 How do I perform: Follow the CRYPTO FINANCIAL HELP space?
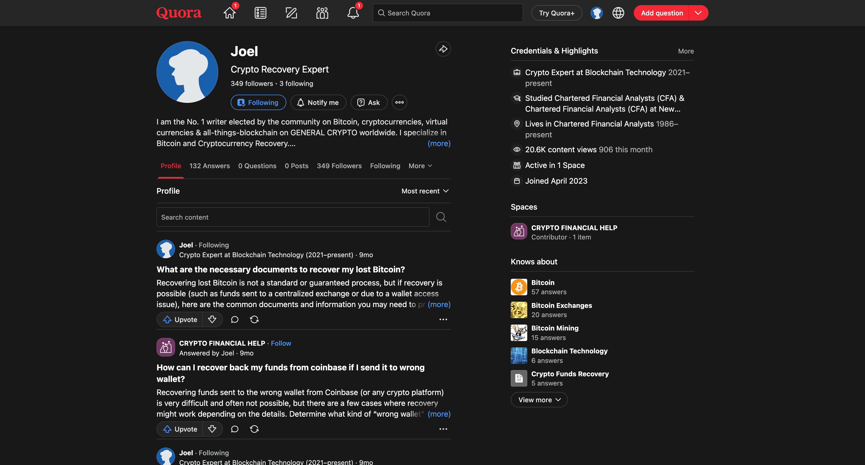pyautogui.click(x=281, y=343)
